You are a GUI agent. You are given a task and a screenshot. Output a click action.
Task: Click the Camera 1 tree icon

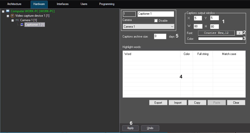tap(17, 20)
